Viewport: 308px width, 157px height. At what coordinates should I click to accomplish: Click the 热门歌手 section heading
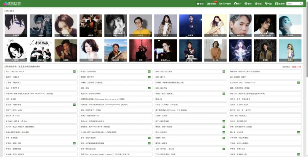[10, 11]
